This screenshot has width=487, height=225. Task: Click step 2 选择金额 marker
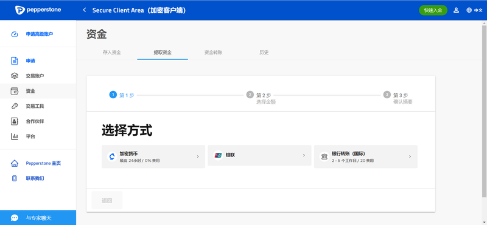tap(250, 95)
